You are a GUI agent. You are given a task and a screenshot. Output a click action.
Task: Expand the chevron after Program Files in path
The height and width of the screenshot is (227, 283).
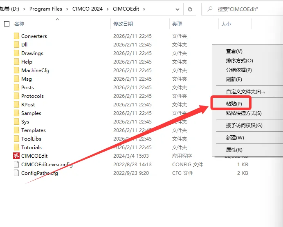point(67,9)
